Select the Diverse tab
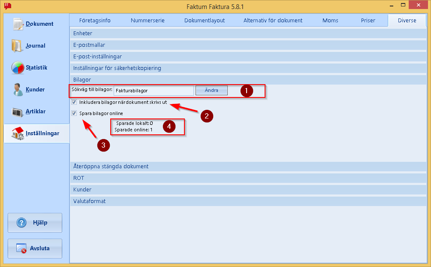Screen dimensions: 431x267 (x=407, y=20)
